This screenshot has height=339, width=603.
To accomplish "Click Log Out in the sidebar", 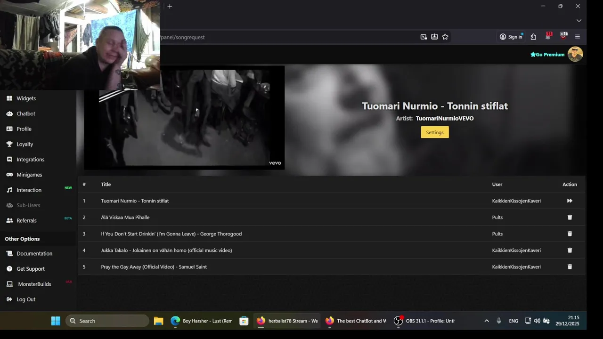I will (26, 299).
